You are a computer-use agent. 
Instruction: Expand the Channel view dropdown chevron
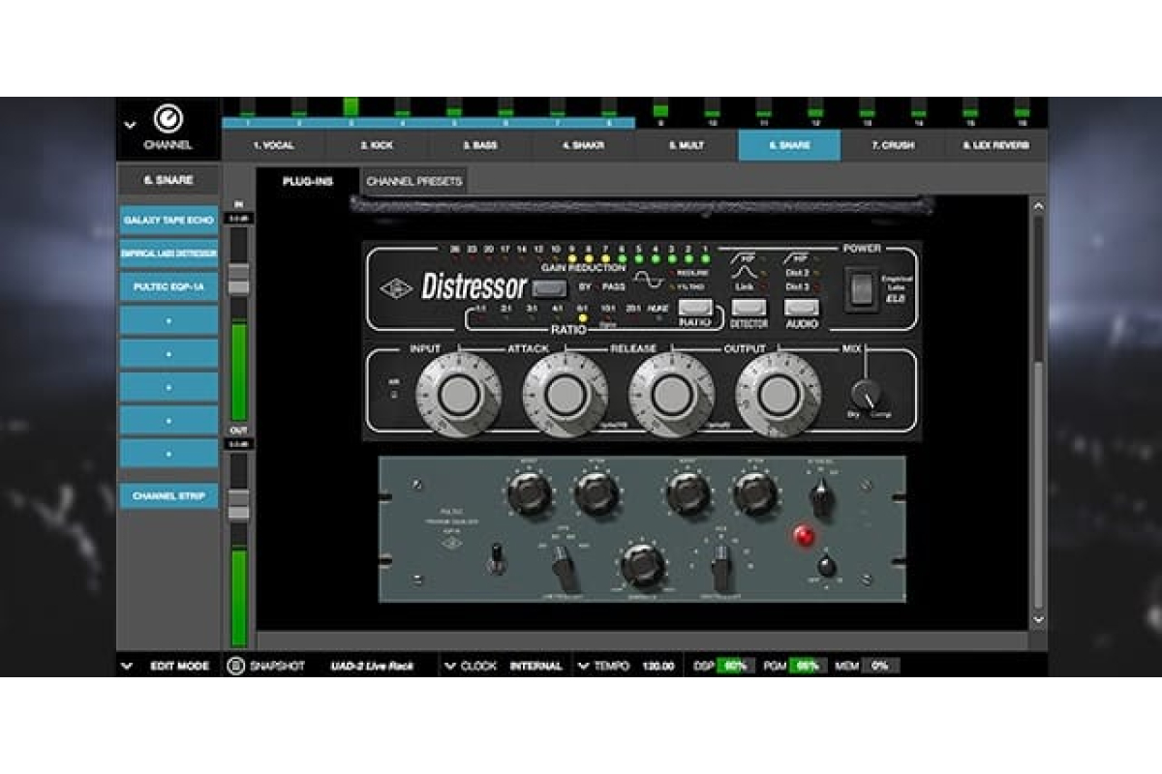[x=130, y=125]
